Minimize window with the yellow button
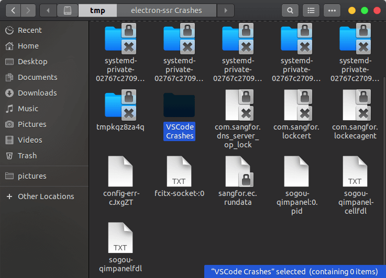The width and height of the screenshot is (386, 278). pyautogui.click(x=352, y=10)
